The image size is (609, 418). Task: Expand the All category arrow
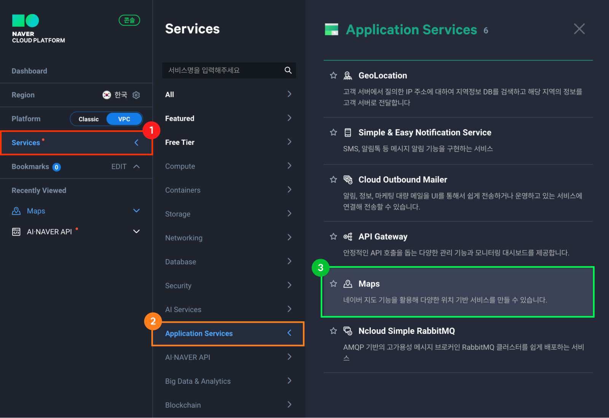click(x=289, y=94)
